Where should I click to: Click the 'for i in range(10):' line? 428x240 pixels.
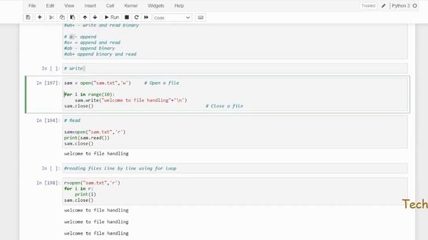89,95
